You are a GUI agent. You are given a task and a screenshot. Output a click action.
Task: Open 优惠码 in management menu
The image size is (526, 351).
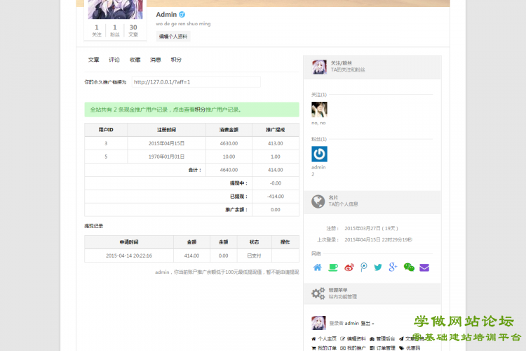point(410,348)
